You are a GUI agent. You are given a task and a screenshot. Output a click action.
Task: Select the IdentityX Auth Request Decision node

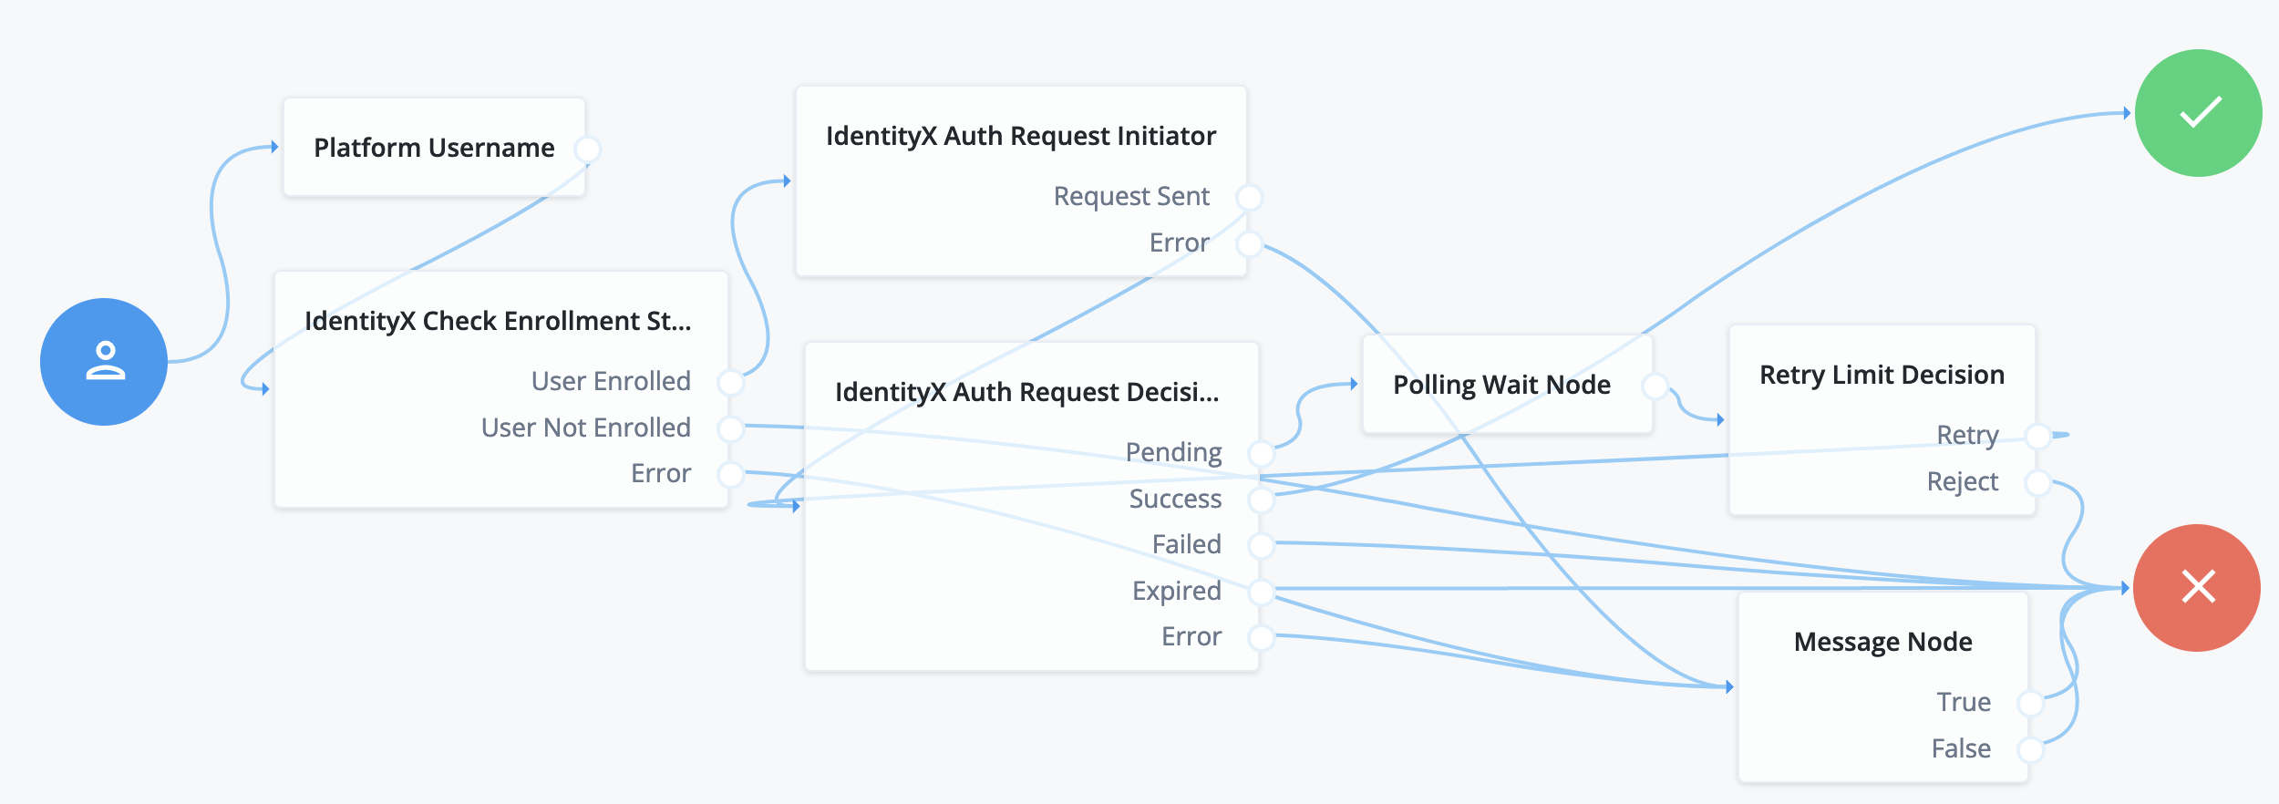point(1026,392)
